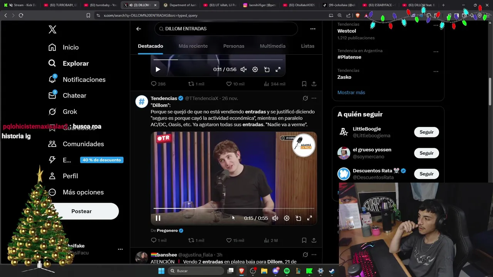Open Zasko trend options menu
The height and width of the screenshot is (277, 493).
[436, 72]
